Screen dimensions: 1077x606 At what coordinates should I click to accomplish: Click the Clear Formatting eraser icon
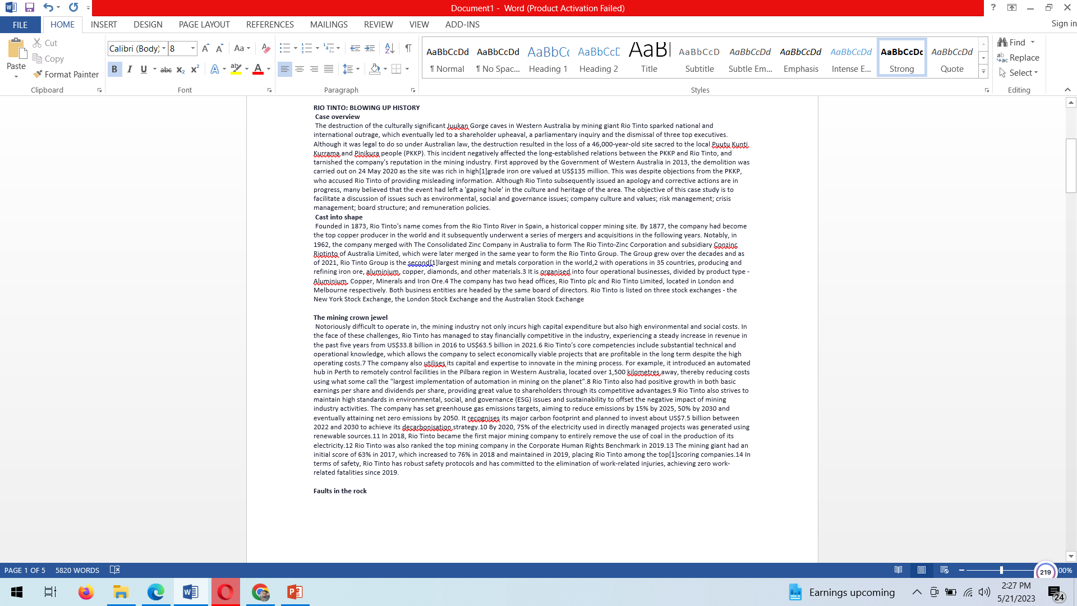pyautogui.click(x=266, y=48)
